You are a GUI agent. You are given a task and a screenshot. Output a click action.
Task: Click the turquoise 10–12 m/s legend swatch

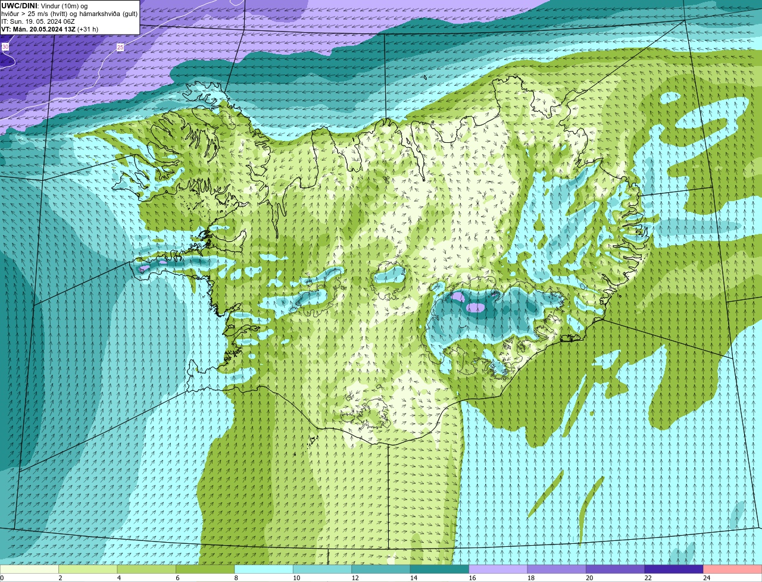[x=323, y=570]
